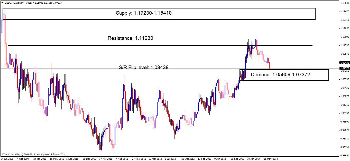
Task: Click the 27 Nov 2011 date label
Action: click(139, 159)
